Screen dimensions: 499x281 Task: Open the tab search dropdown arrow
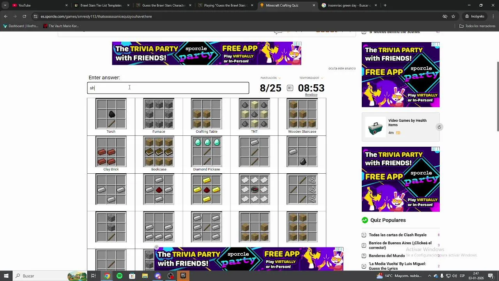5,5
